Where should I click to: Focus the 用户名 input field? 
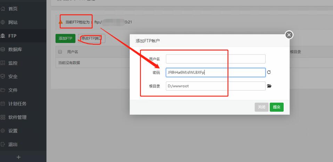click(216, 59)
